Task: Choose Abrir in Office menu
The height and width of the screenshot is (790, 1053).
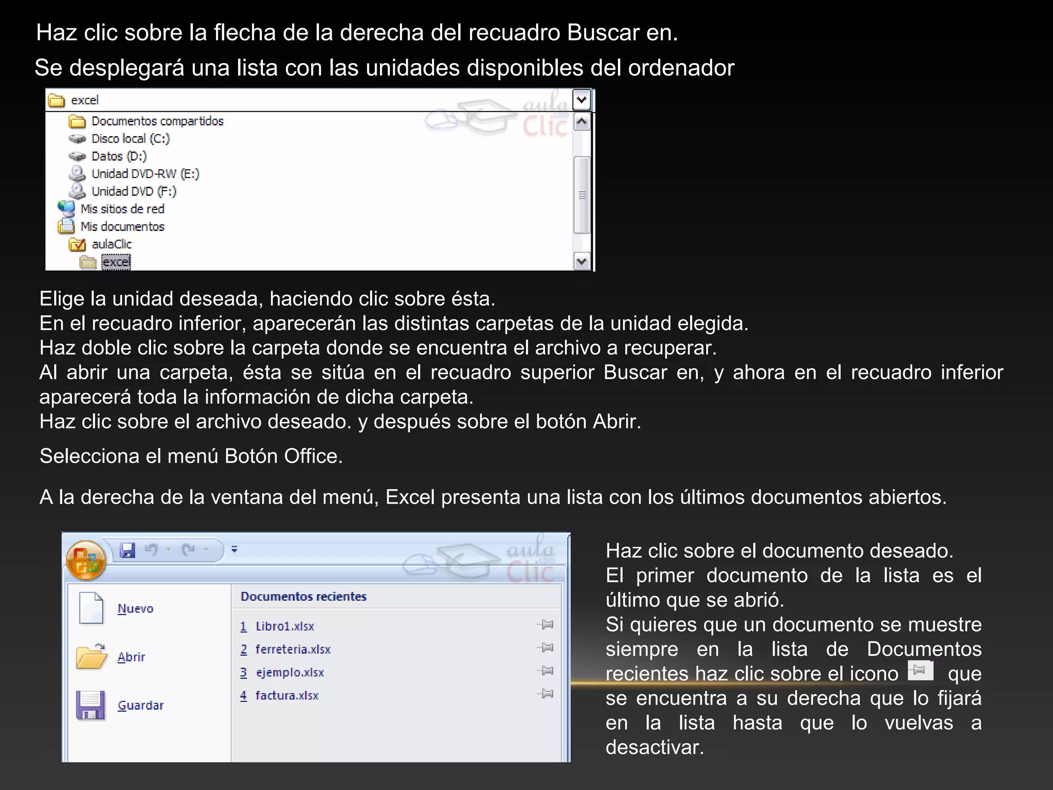Action: (x=131, y=657)
